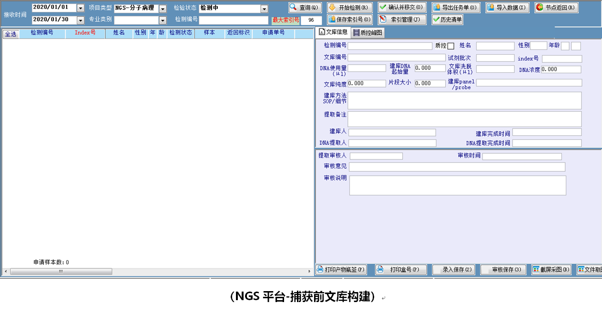The height and width of the screenshot is (313, 602).
Task: Click 录入保存 to save entry
Action: click(x=453, y=269)
